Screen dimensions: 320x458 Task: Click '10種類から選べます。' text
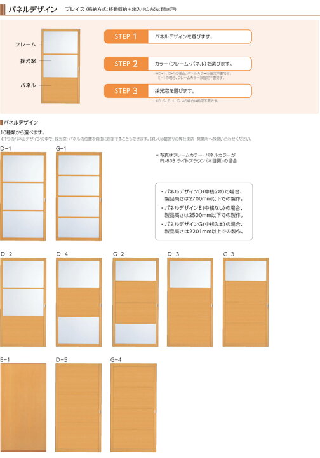point(22,132)
